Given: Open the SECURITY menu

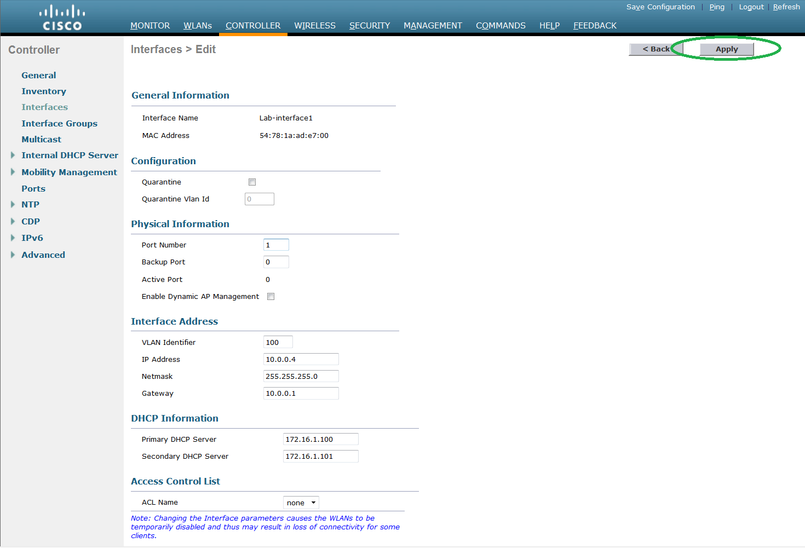Looking at the screenshot, I should point(369,25).
